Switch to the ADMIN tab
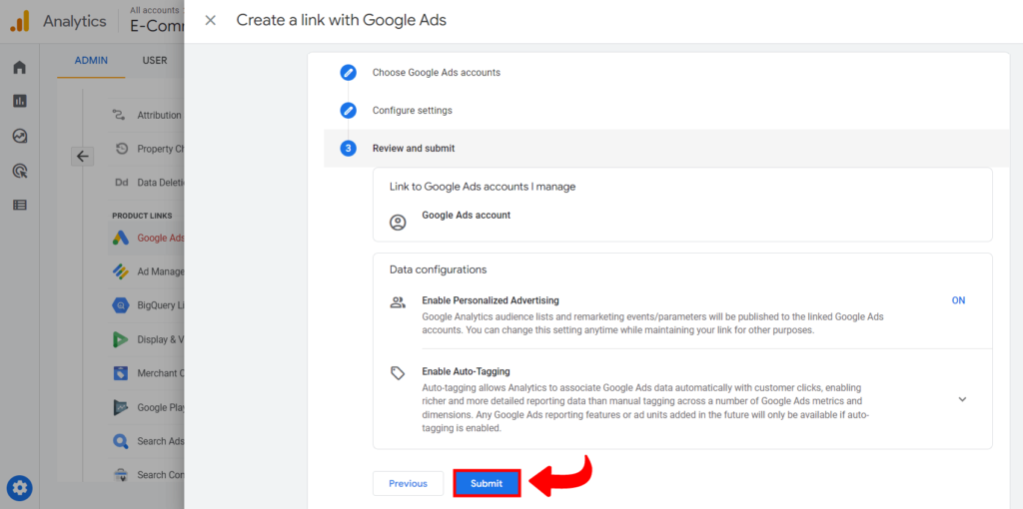 pos(91,61)
